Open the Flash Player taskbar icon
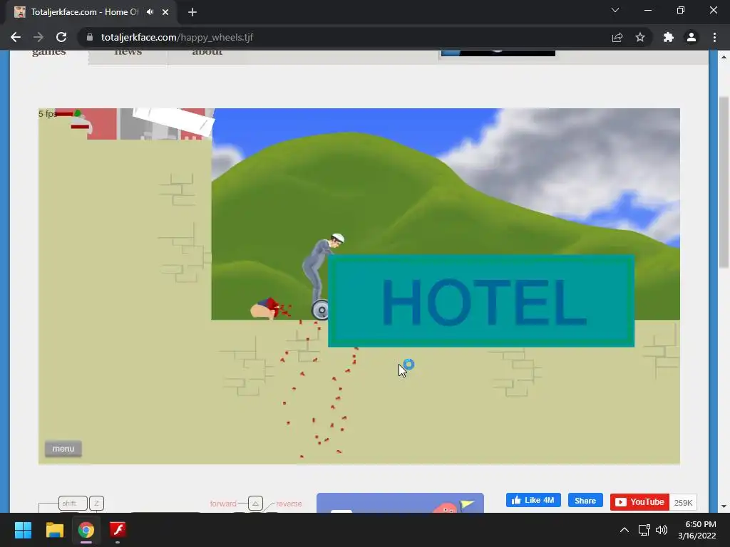The height and width of the screenshot is (547, 730). (x=118, y=530)
